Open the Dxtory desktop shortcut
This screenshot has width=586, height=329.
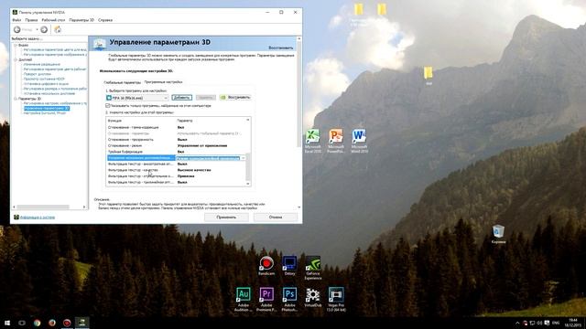point(289,266)
